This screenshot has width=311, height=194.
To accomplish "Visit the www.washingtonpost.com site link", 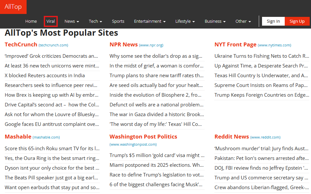I will (133, 144).
